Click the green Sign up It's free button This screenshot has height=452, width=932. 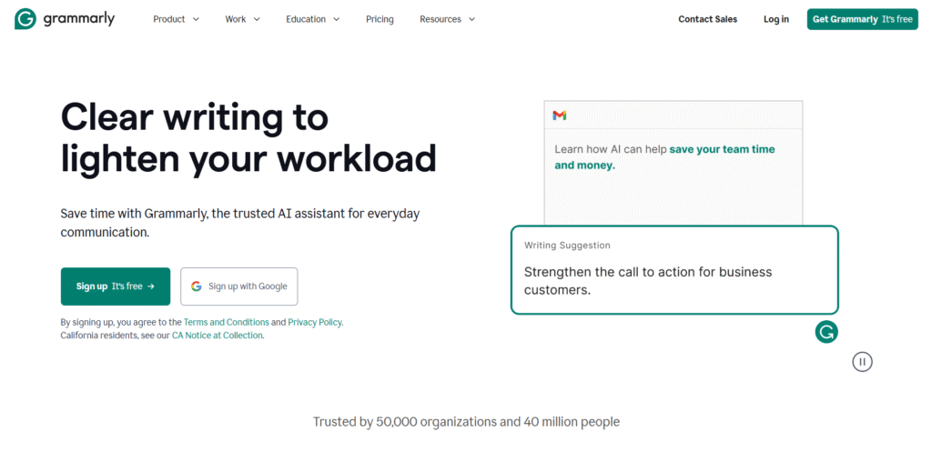116,286
